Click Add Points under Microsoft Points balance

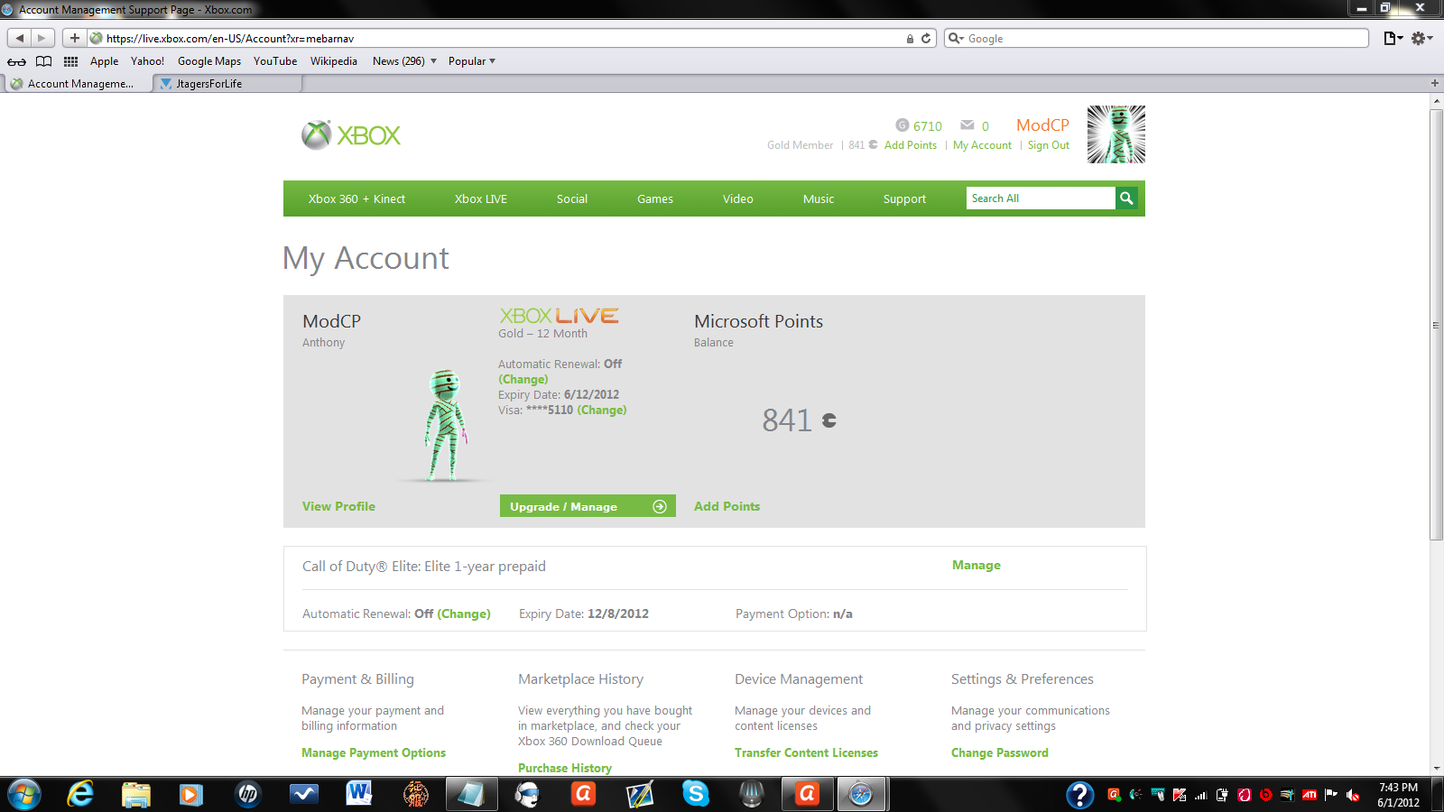click(727, 506)
